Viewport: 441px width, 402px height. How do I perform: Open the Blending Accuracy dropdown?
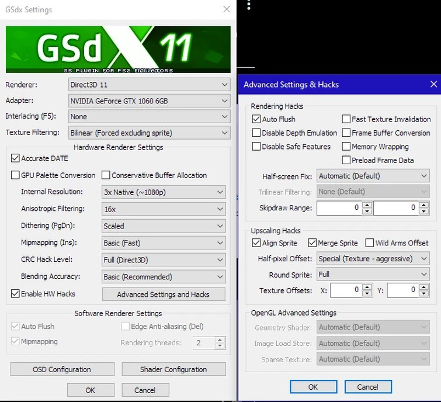point(164,276)
